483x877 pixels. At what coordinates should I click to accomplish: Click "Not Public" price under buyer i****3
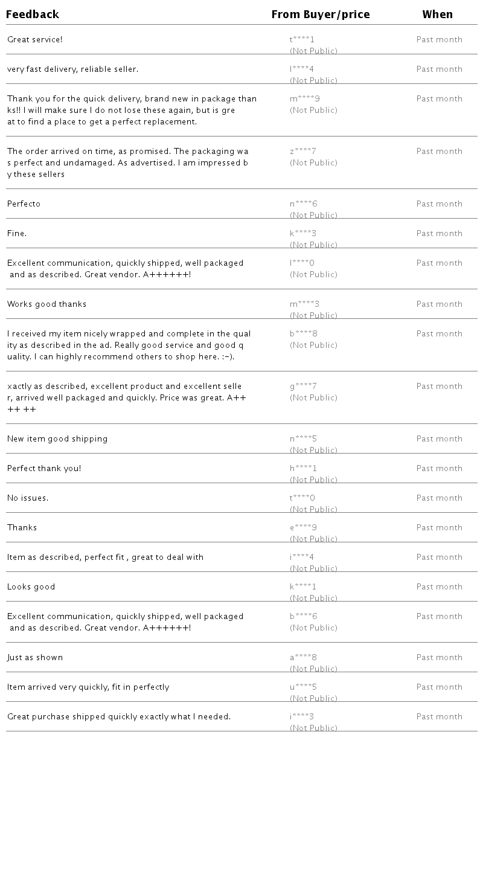coord(313,728)
